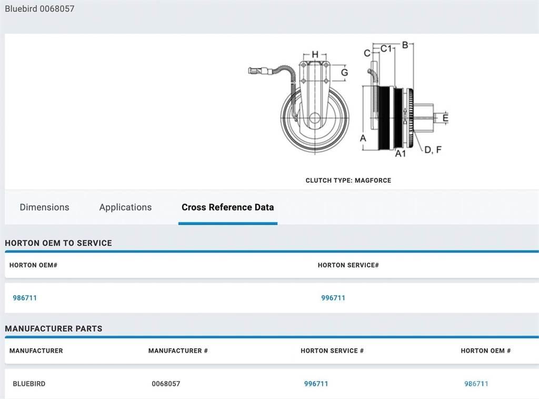This screenshot has width=539, height=399.
Task: Click the HORTON SERVICE# header in the first table
Action: point(348,265)
